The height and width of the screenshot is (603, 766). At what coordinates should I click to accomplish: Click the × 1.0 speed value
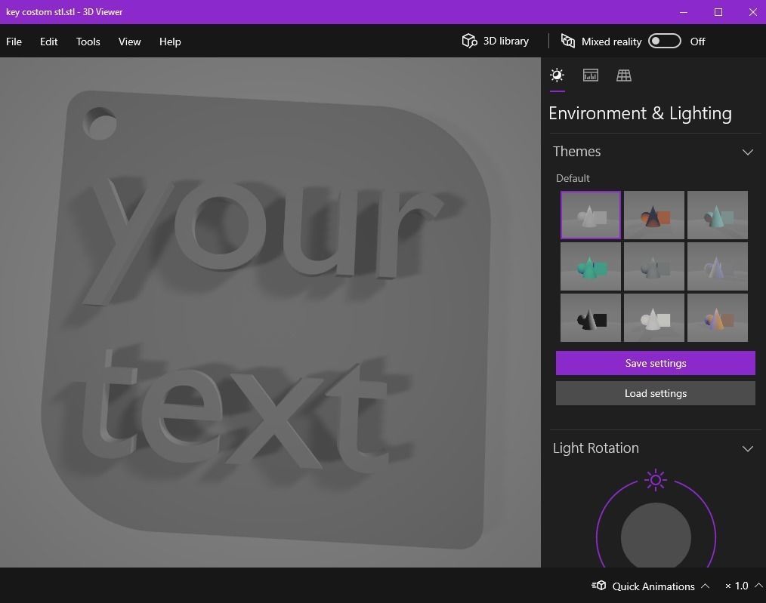coord(737,586)
